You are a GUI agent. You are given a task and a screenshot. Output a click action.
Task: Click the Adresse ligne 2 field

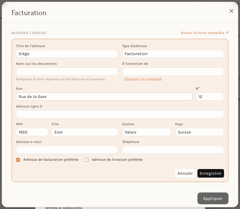tap(120, 114)
